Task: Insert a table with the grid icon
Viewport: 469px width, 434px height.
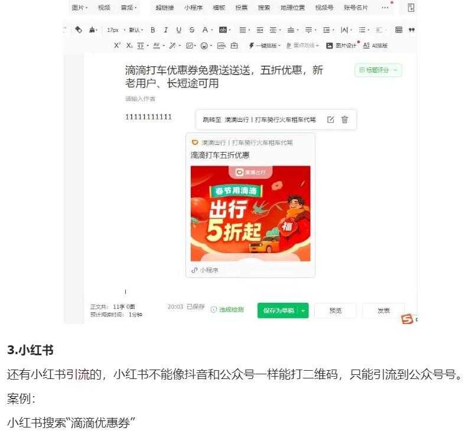Action: point(399,30)
